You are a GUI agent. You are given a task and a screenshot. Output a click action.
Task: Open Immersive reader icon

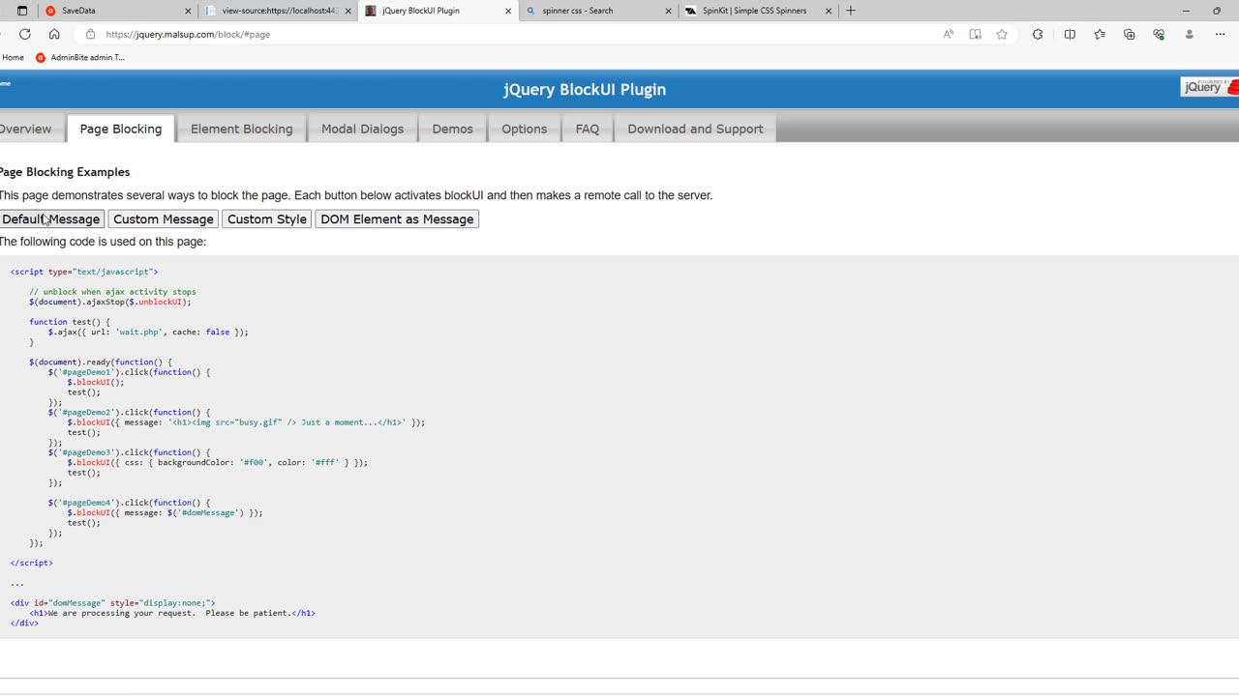pyautogui.click(x=975, y=34)
